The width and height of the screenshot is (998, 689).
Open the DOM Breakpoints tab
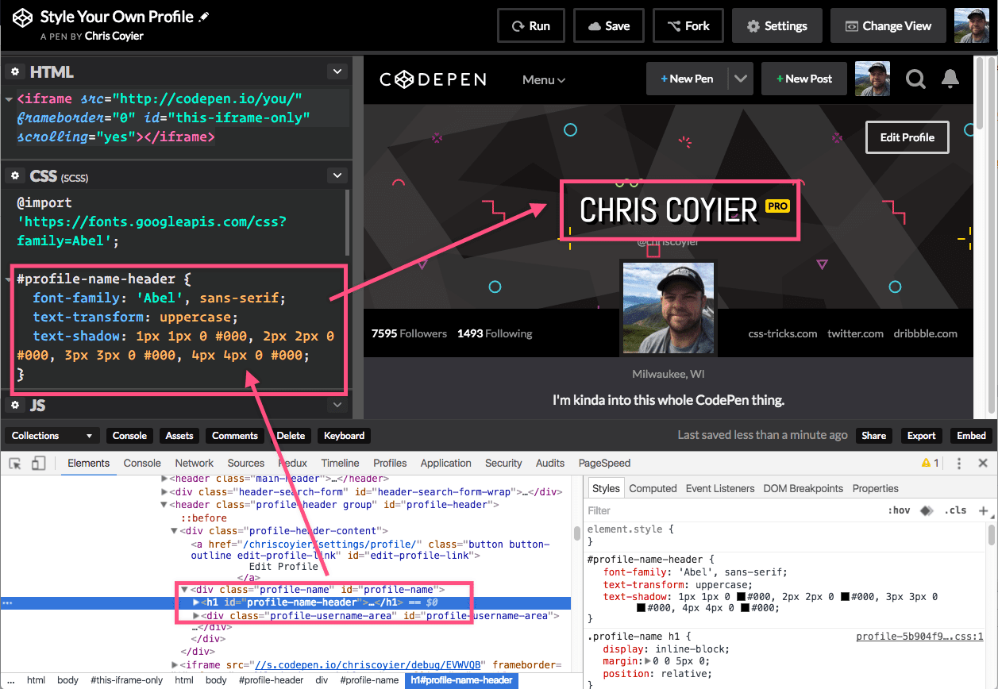[803, 488]
